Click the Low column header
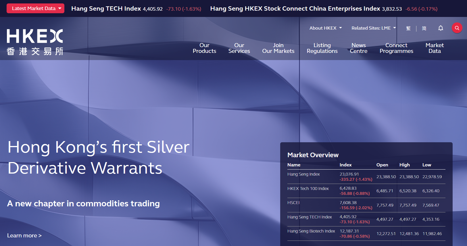This screenshot has height=246, width=467. [427, 165]
